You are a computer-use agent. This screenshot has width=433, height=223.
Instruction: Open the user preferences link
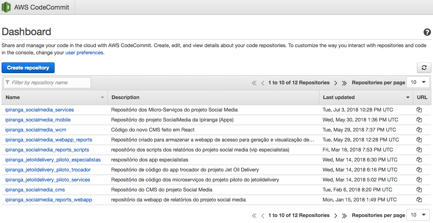click(x=84, y=53)
